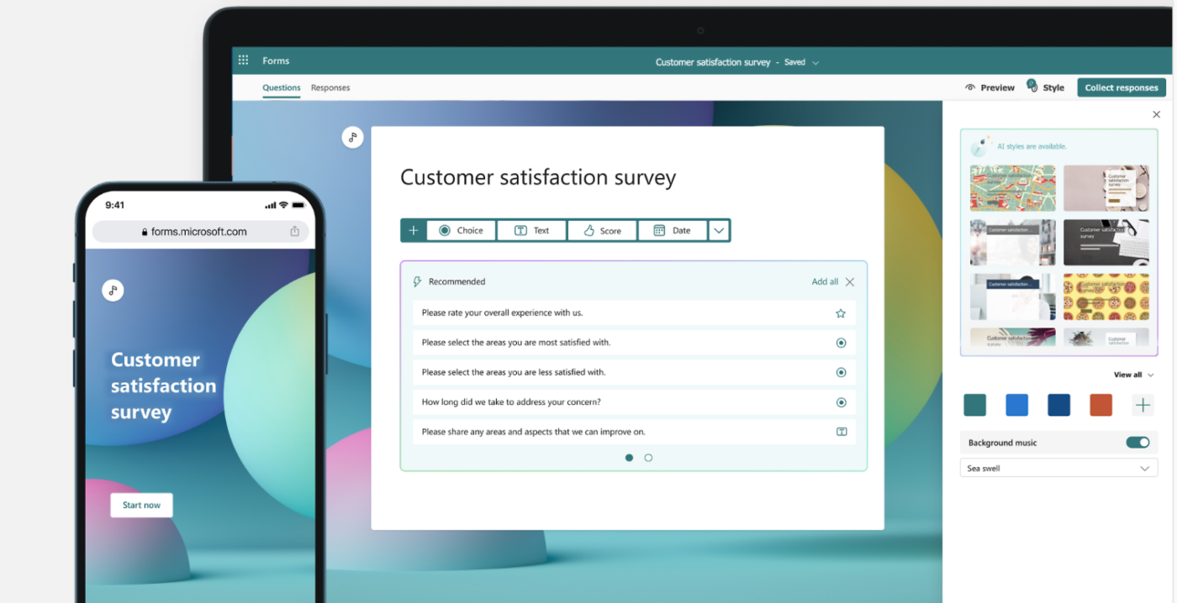Close the Style side pane

pos(1156,114)
